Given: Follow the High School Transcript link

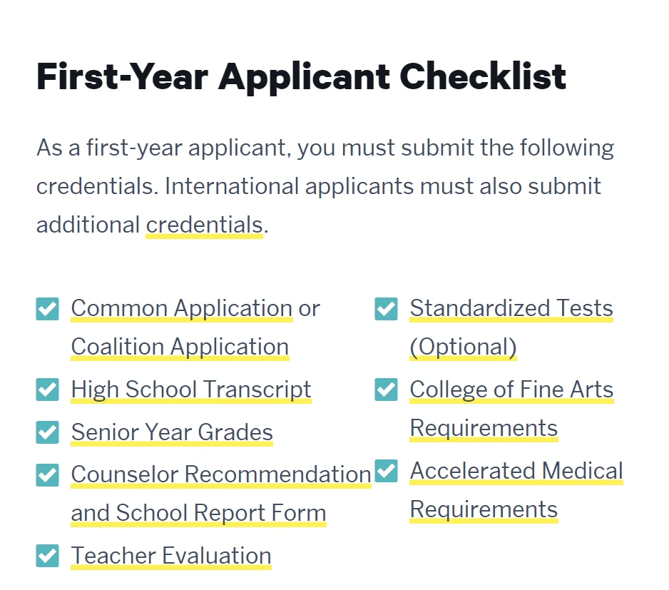Looking at the screenshot, I should pos(191,390).
